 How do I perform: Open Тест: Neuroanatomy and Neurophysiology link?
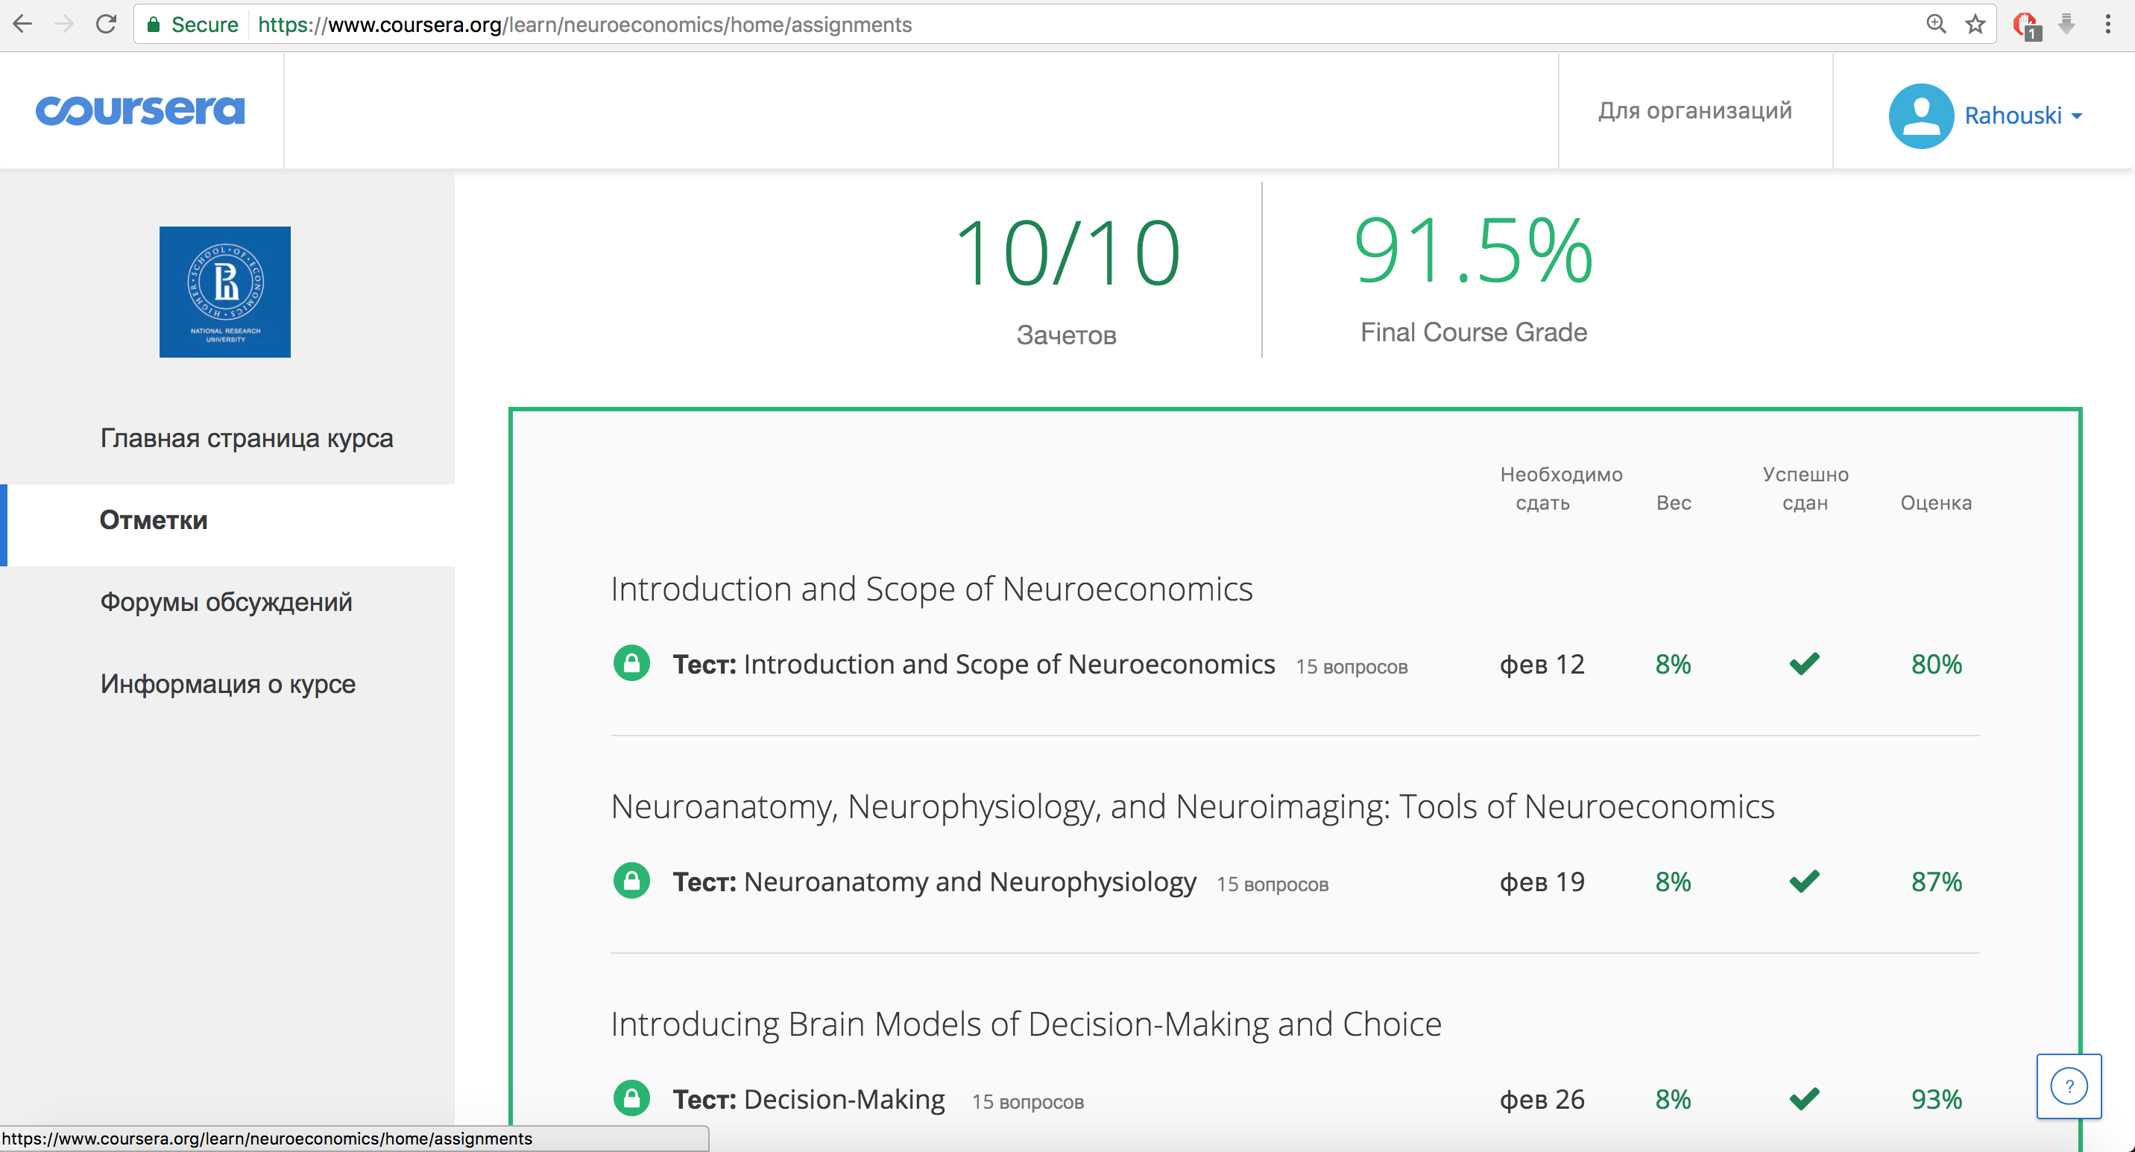pyautogui.click(x=934, y=882)
